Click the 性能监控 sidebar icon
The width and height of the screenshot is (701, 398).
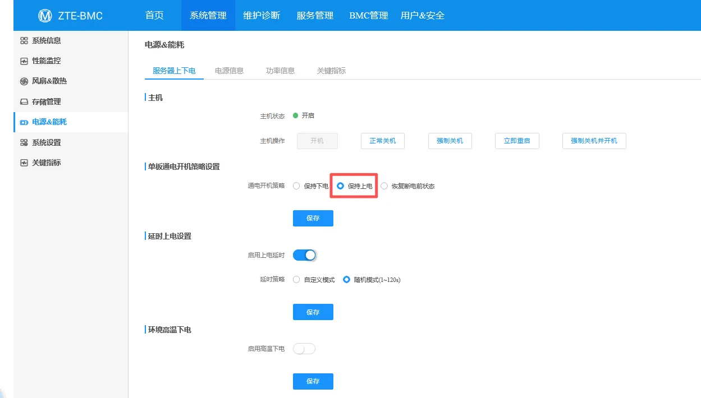pos(24,61)
